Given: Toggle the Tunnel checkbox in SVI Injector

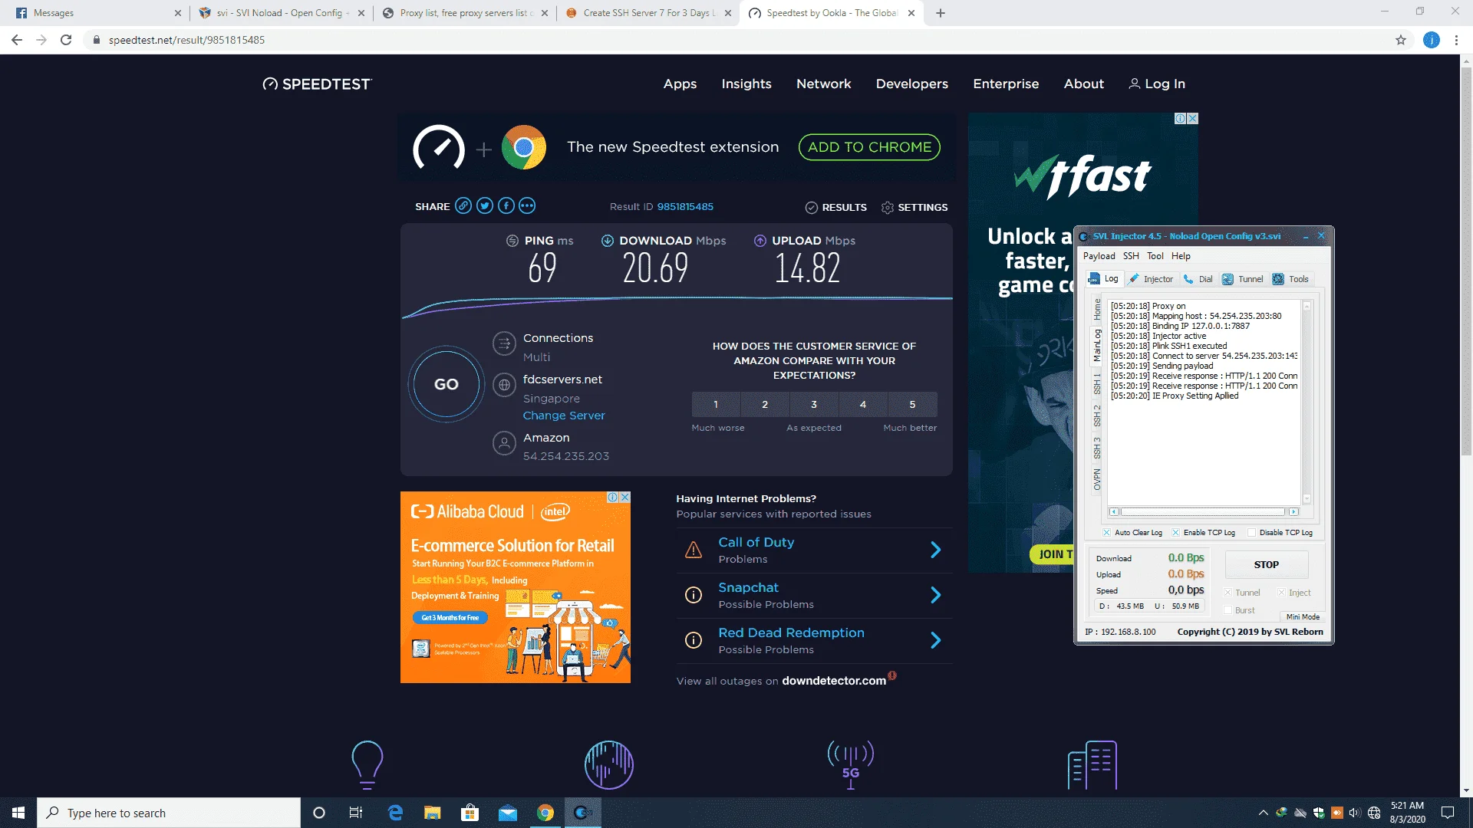Looking at the screenshot, I should (x=1227, y=593).
